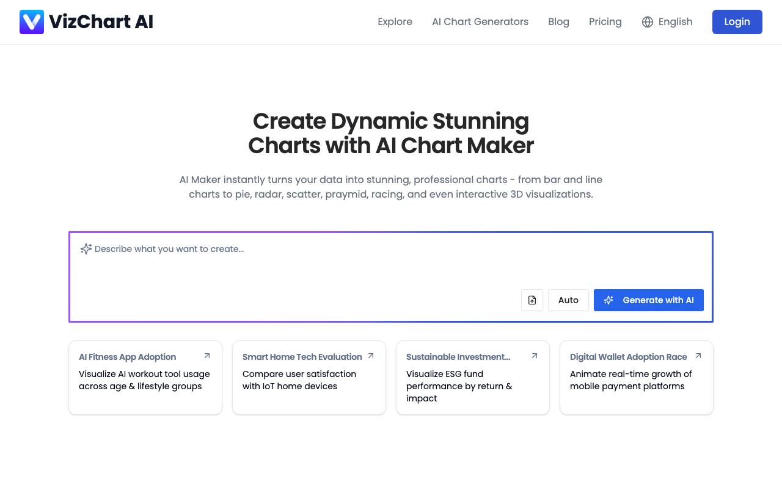Image resolution: width=782 pixels, height=488 pixels.
Task: Open the arrow icon on Digital Wallet Adoption Race
Action: 698,356
